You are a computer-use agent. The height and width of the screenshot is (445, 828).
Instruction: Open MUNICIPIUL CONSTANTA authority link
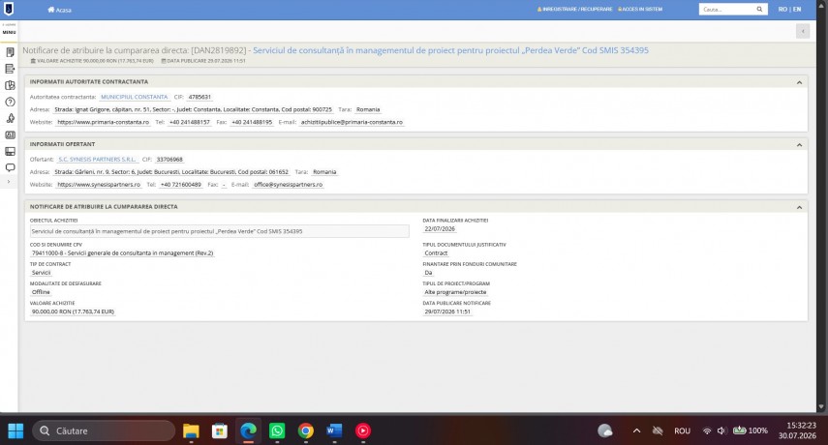(x=135, y=97)
